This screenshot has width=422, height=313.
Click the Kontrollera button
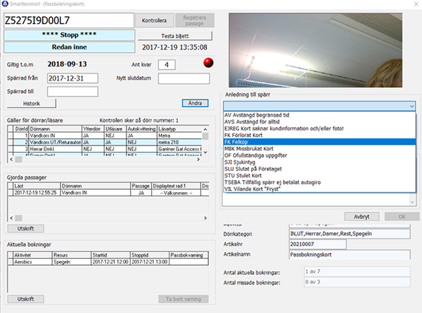154,20
